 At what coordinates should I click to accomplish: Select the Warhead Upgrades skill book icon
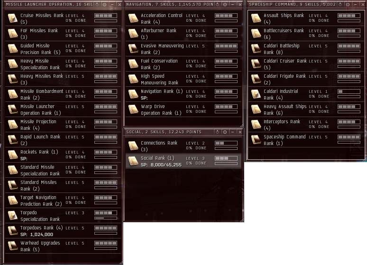pos(13,246)
